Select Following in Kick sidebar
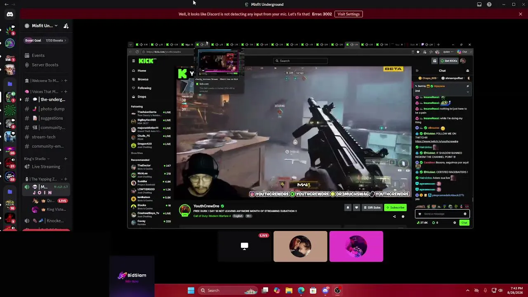 [x=144, y=88]
